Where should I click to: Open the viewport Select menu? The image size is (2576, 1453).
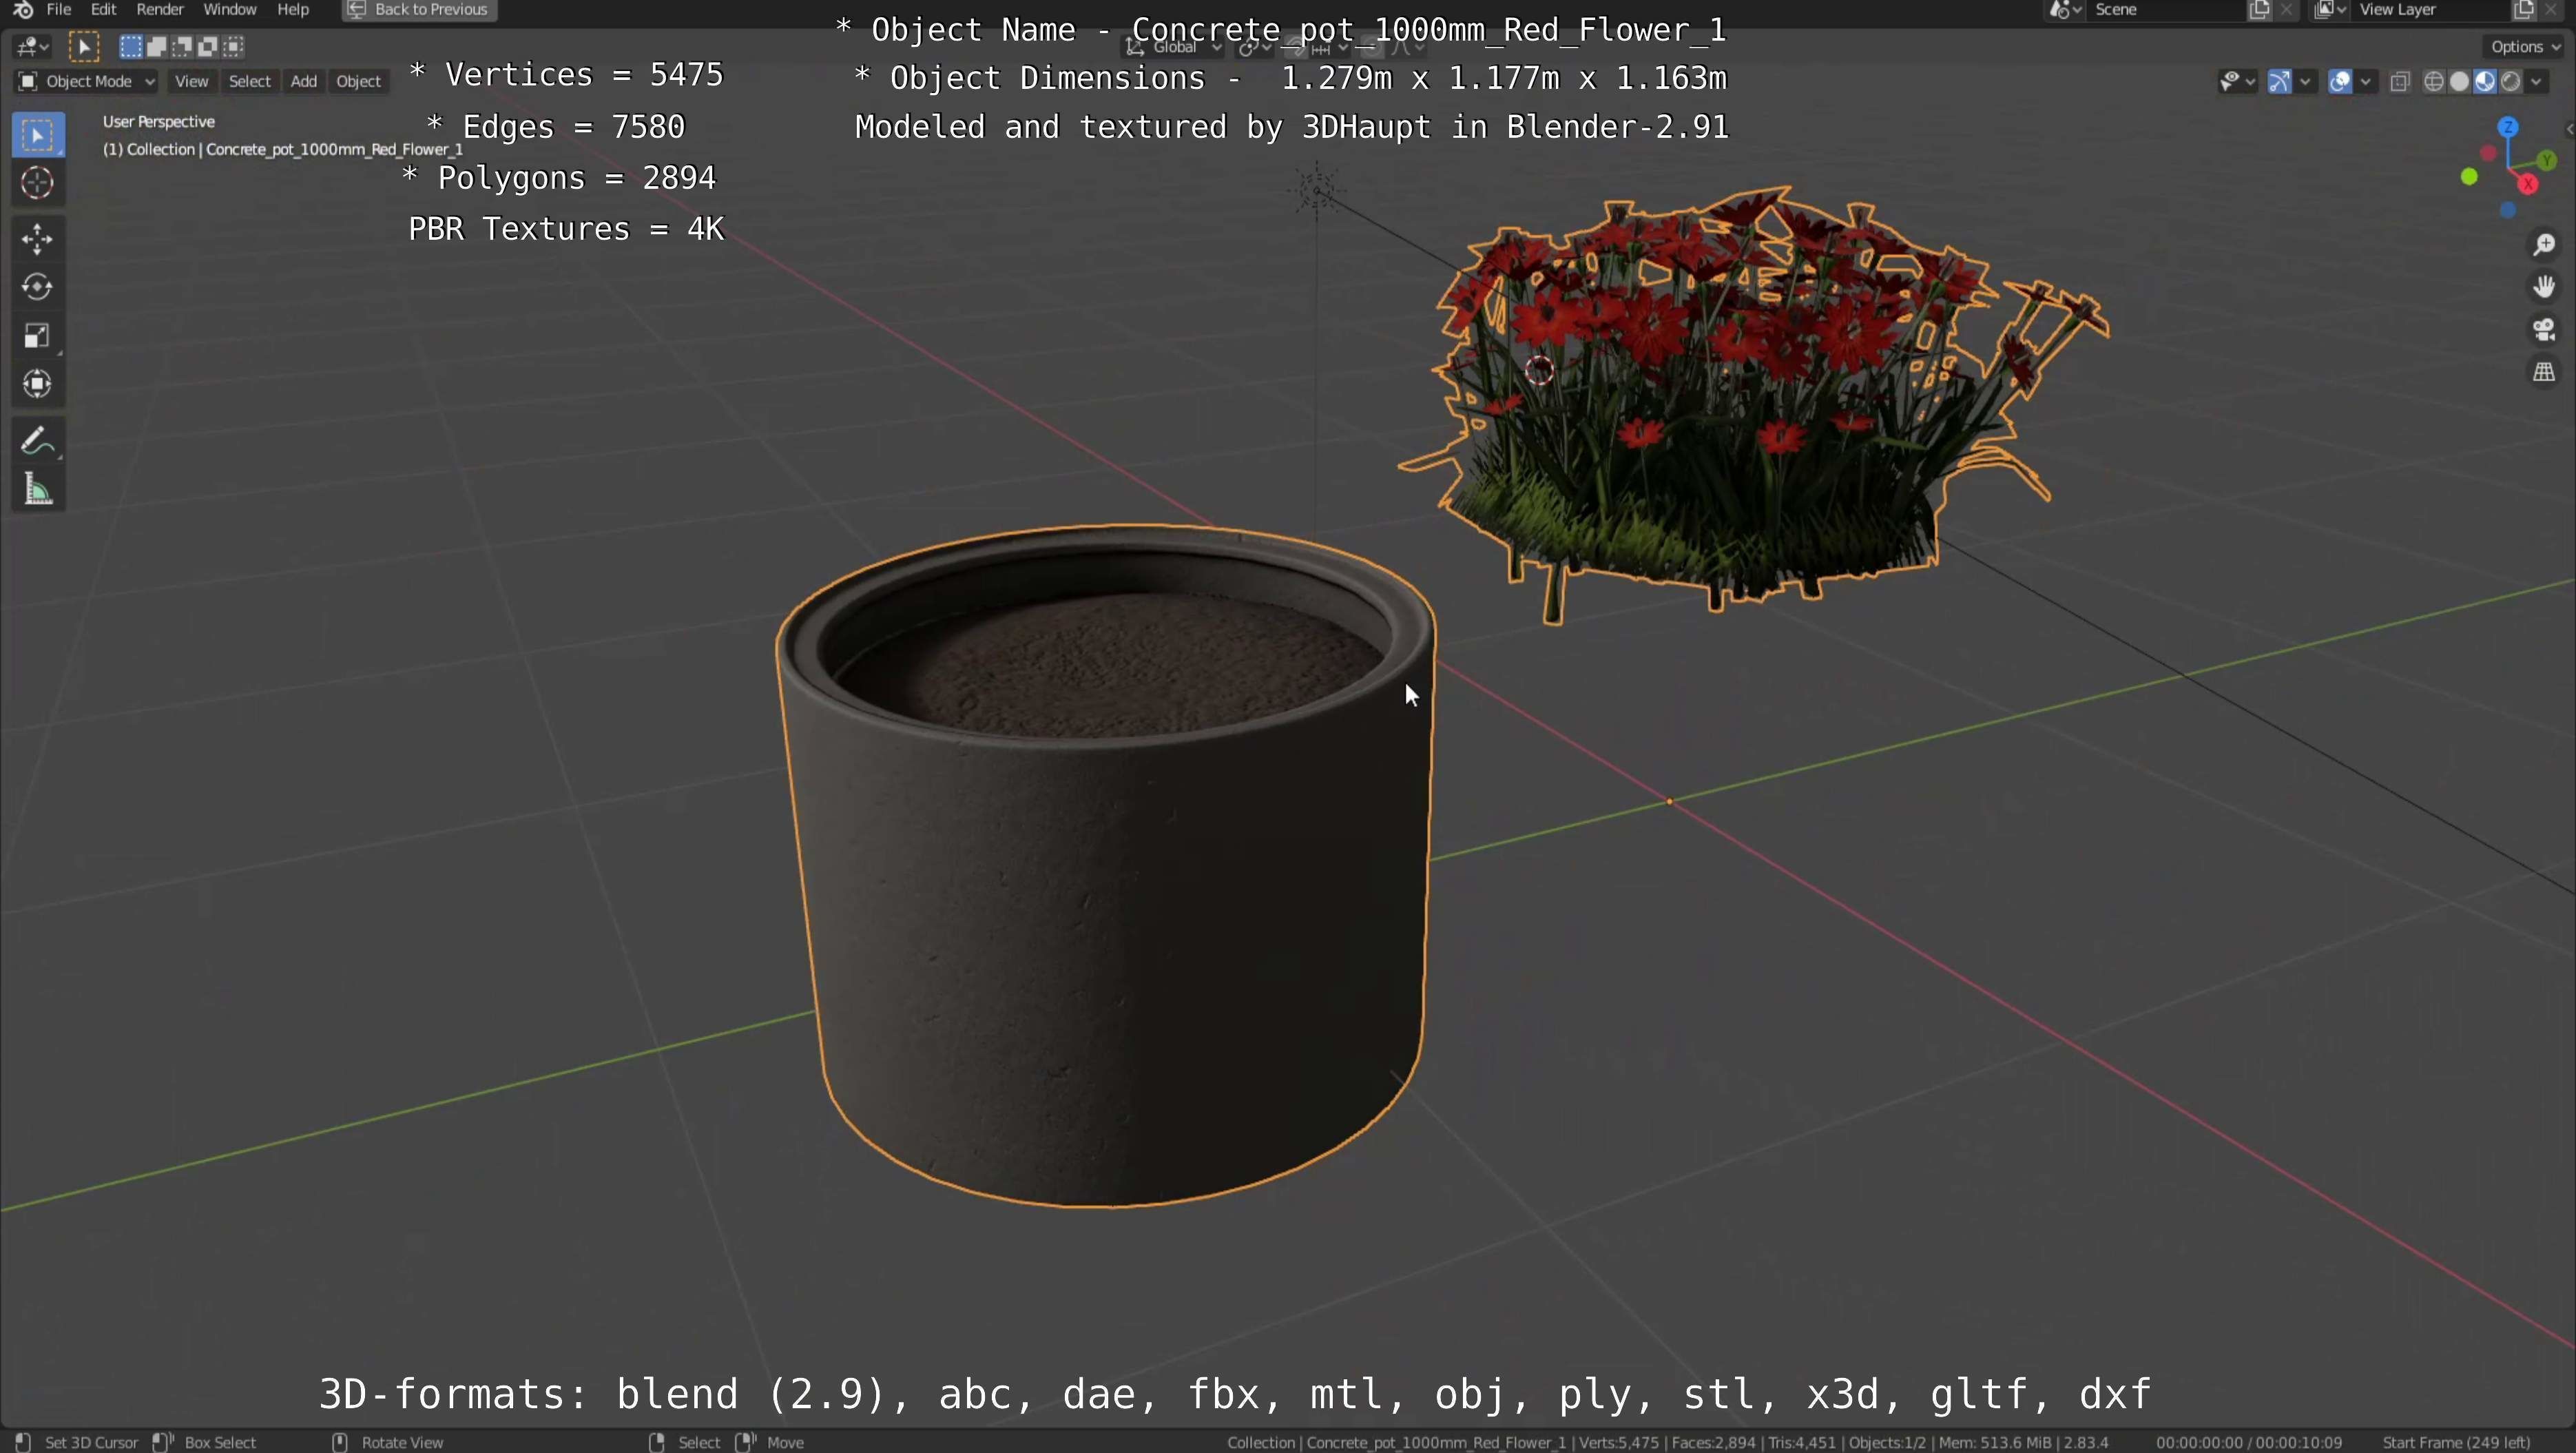250,82
